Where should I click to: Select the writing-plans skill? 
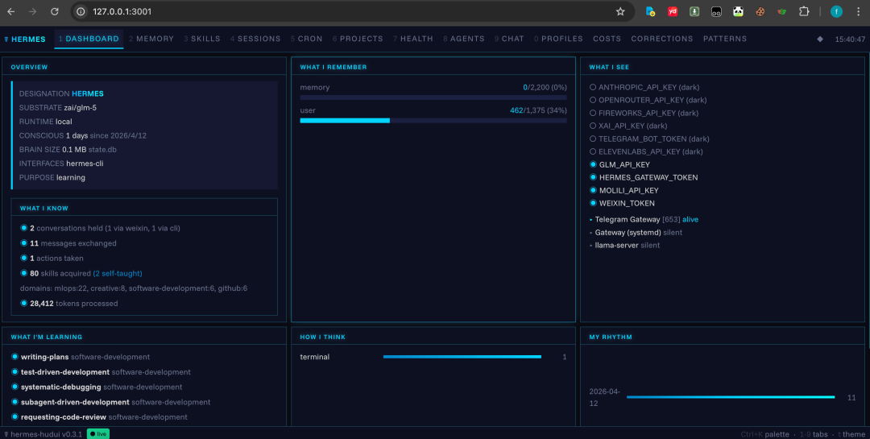coord(81,357)
